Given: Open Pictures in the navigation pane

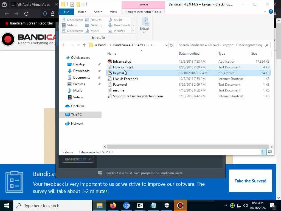Looking at the screenshot, I should coord(79,84).
